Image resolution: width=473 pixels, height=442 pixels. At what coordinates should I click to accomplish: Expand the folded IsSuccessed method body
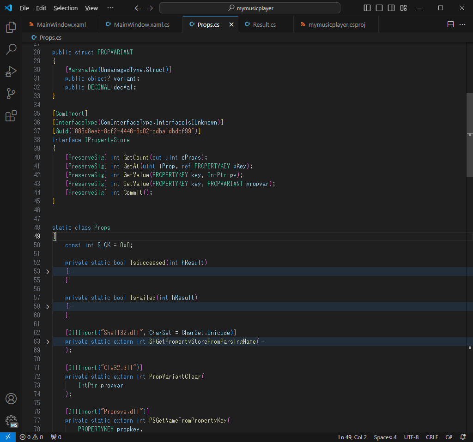(47, 272)
